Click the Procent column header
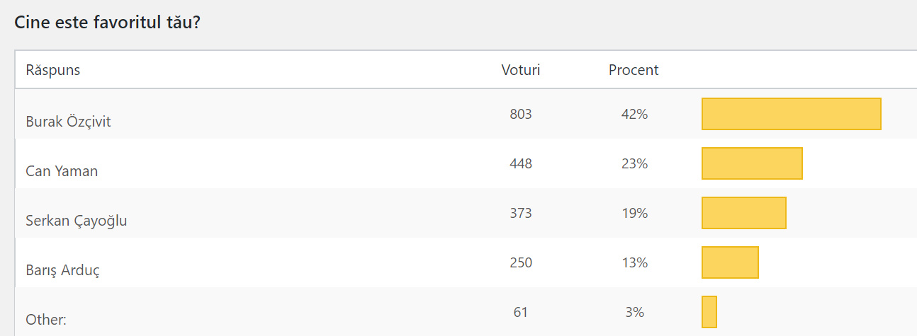This screenshot has height=336, width=917. [x=634, y=70]
